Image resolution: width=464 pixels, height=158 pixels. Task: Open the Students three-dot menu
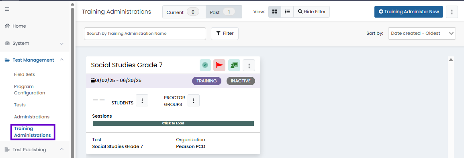click(142, 100)
